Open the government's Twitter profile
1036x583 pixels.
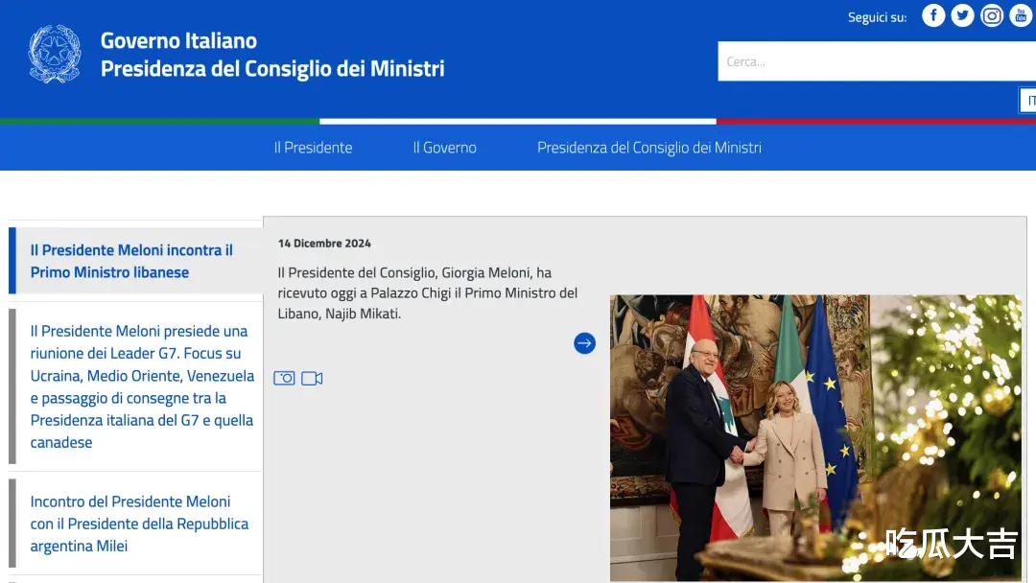tap(962, 16)
